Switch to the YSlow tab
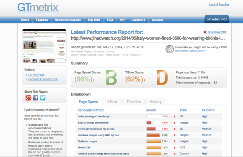Viewport: 243px width, 157px height. click(x=112, y=102)
